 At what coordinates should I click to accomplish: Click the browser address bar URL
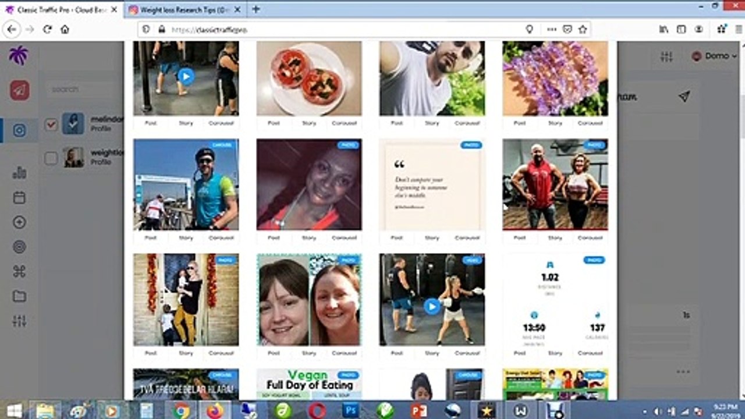coord(210,29)
